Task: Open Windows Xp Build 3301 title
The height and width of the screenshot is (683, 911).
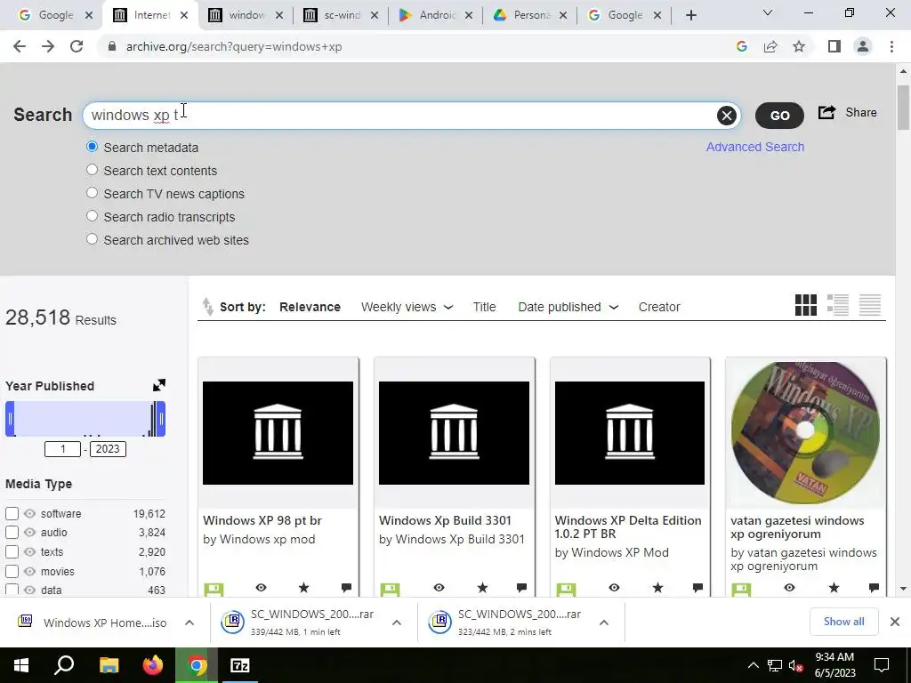Action: click(445, 520)
